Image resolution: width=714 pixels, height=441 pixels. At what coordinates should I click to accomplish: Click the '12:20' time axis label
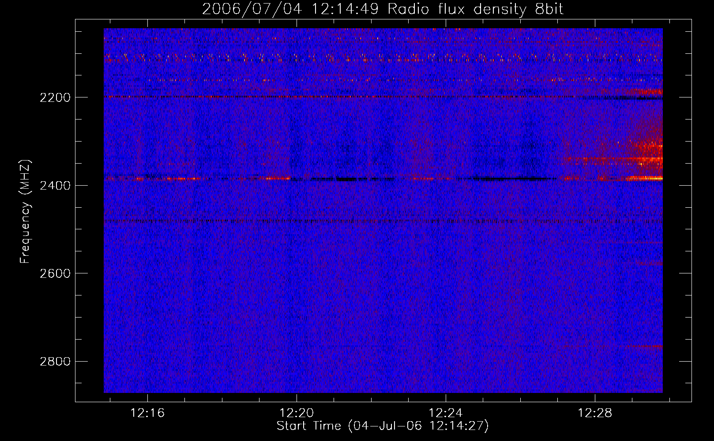click(297, 413)
